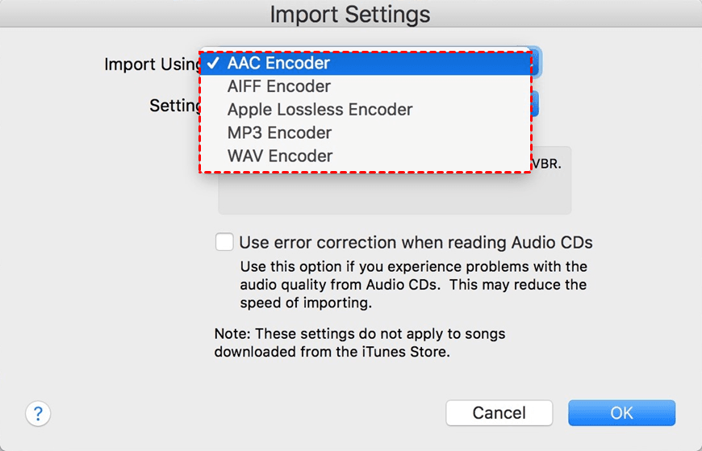Image resolution: width=702 pixels, height=451 pixels.
Task: Enable error correction for Audio CDs checkbox
Action: [x=224, y=242]
